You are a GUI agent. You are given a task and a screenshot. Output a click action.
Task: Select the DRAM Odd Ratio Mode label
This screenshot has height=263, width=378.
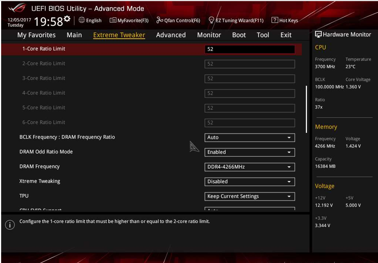[x=46, y=152]
